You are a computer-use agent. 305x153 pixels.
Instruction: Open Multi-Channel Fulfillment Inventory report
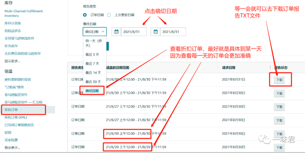click(24, 14)
